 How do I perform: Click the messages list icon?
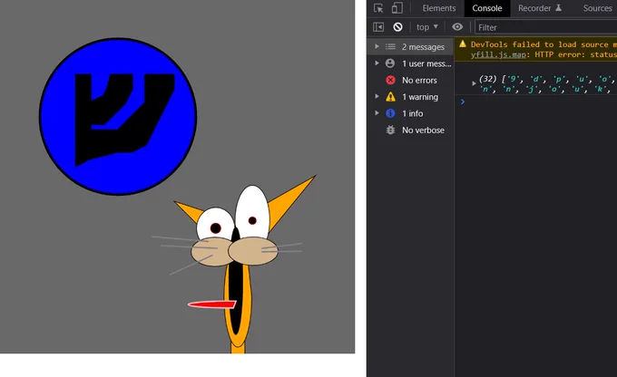coord(390,46)
